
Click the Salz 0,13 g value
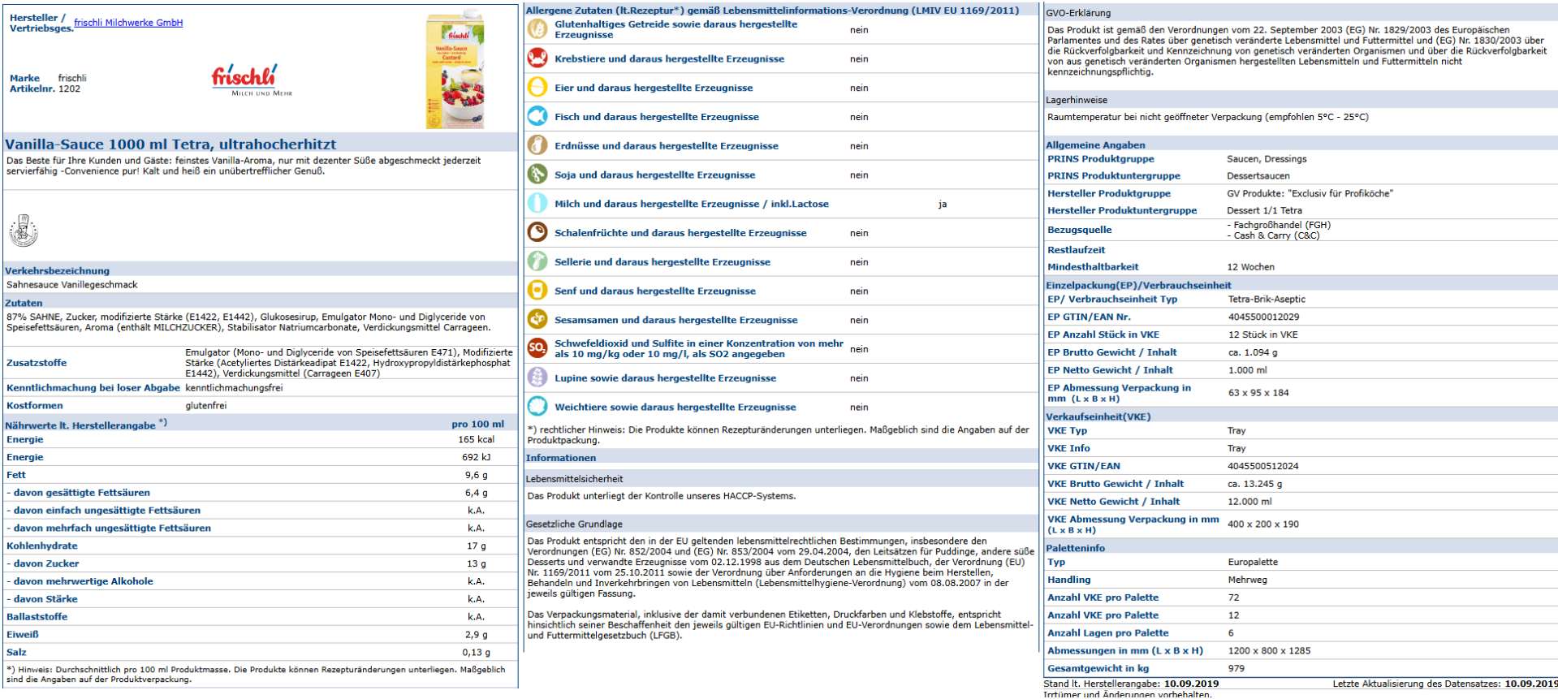coord(476,653)
